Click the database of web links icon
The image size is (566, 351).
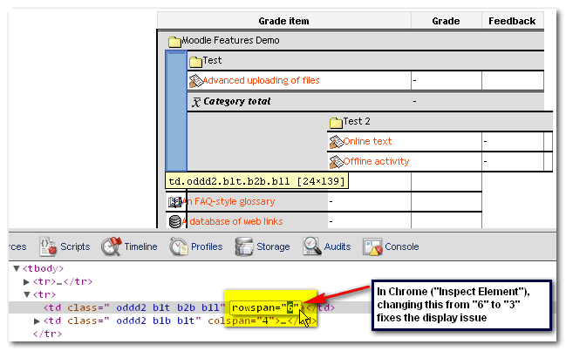[x=174, y=221]
